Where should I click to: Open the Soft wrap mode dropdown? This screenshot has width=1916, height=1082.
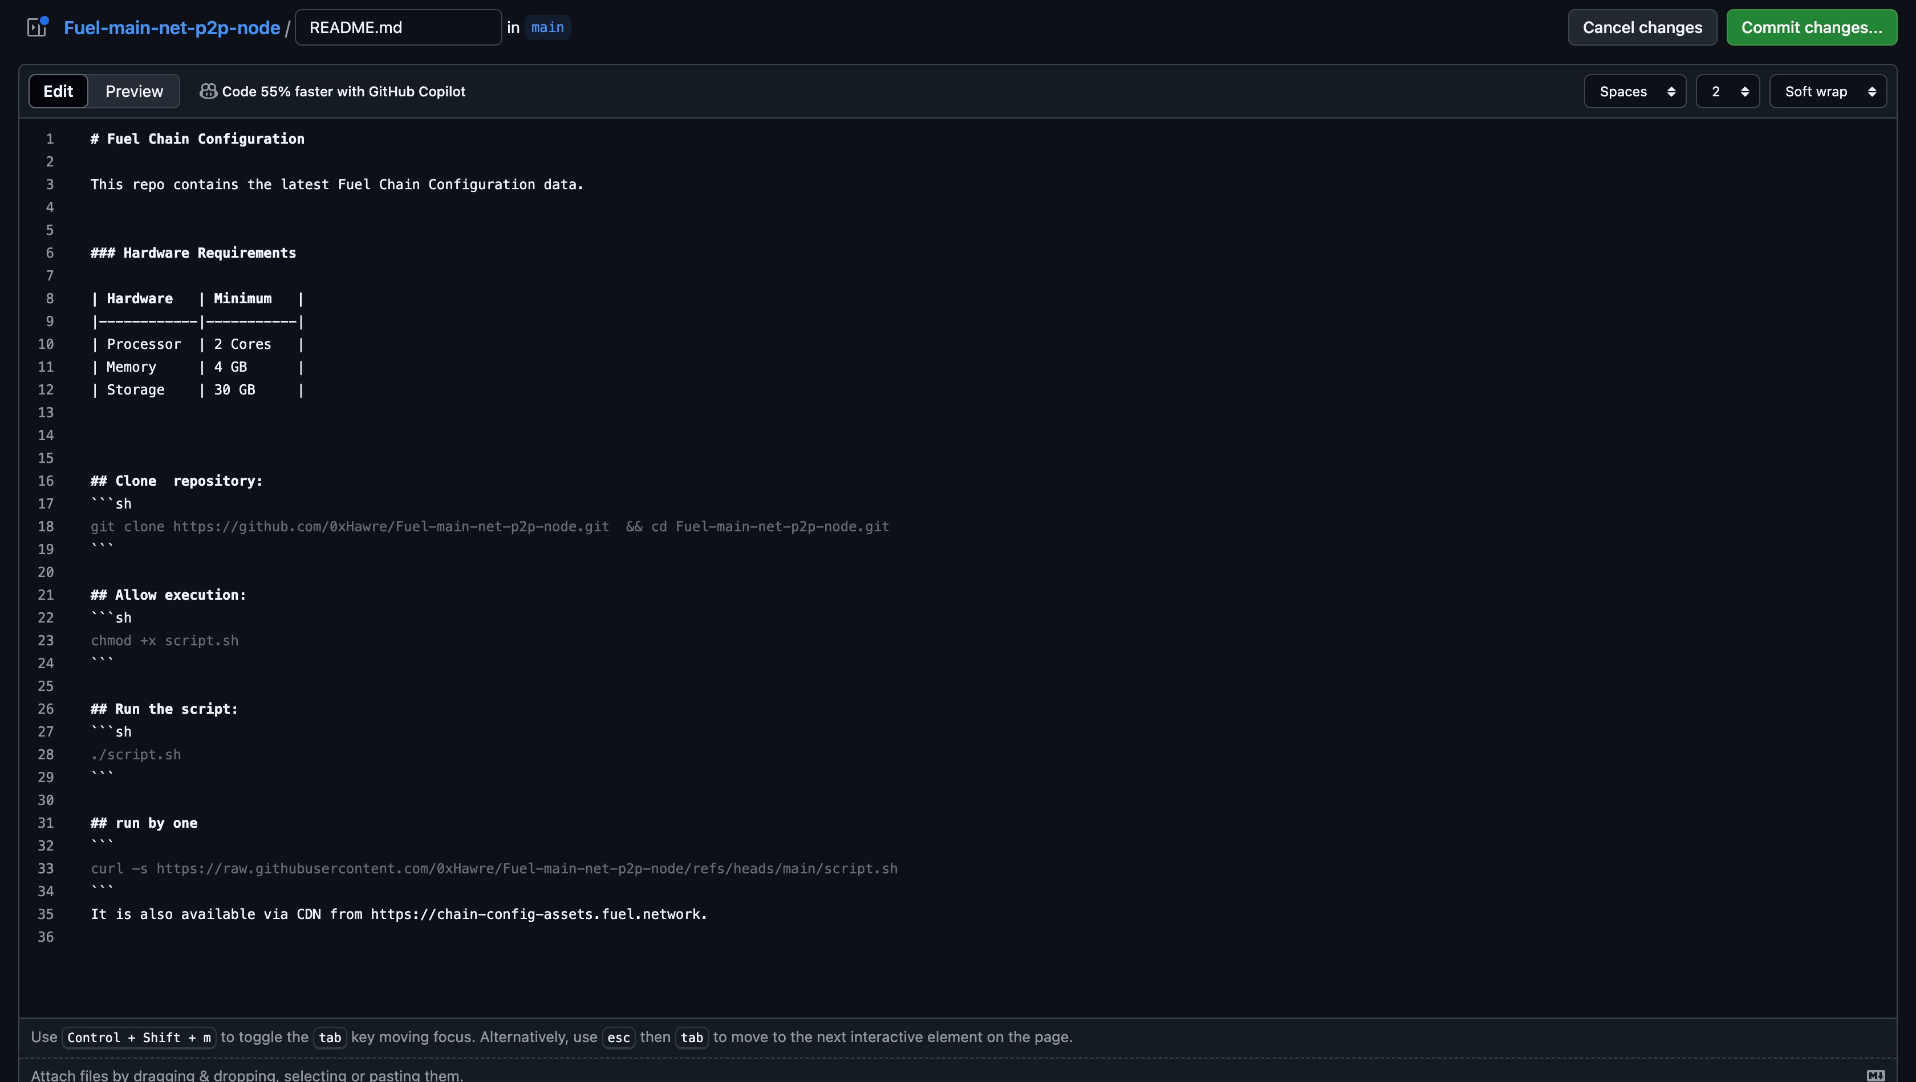[1828, 91]
